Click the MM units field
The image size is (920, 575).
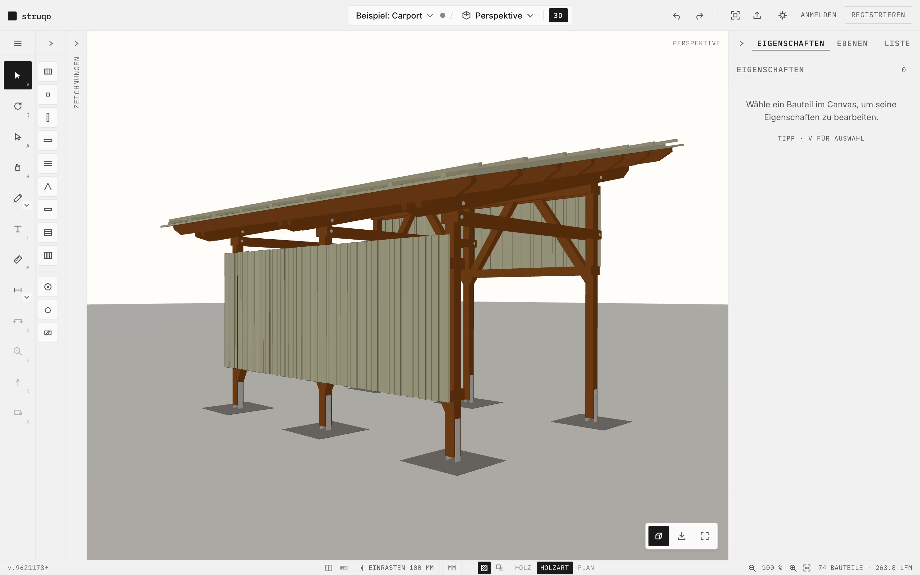[x=452, y=568]
